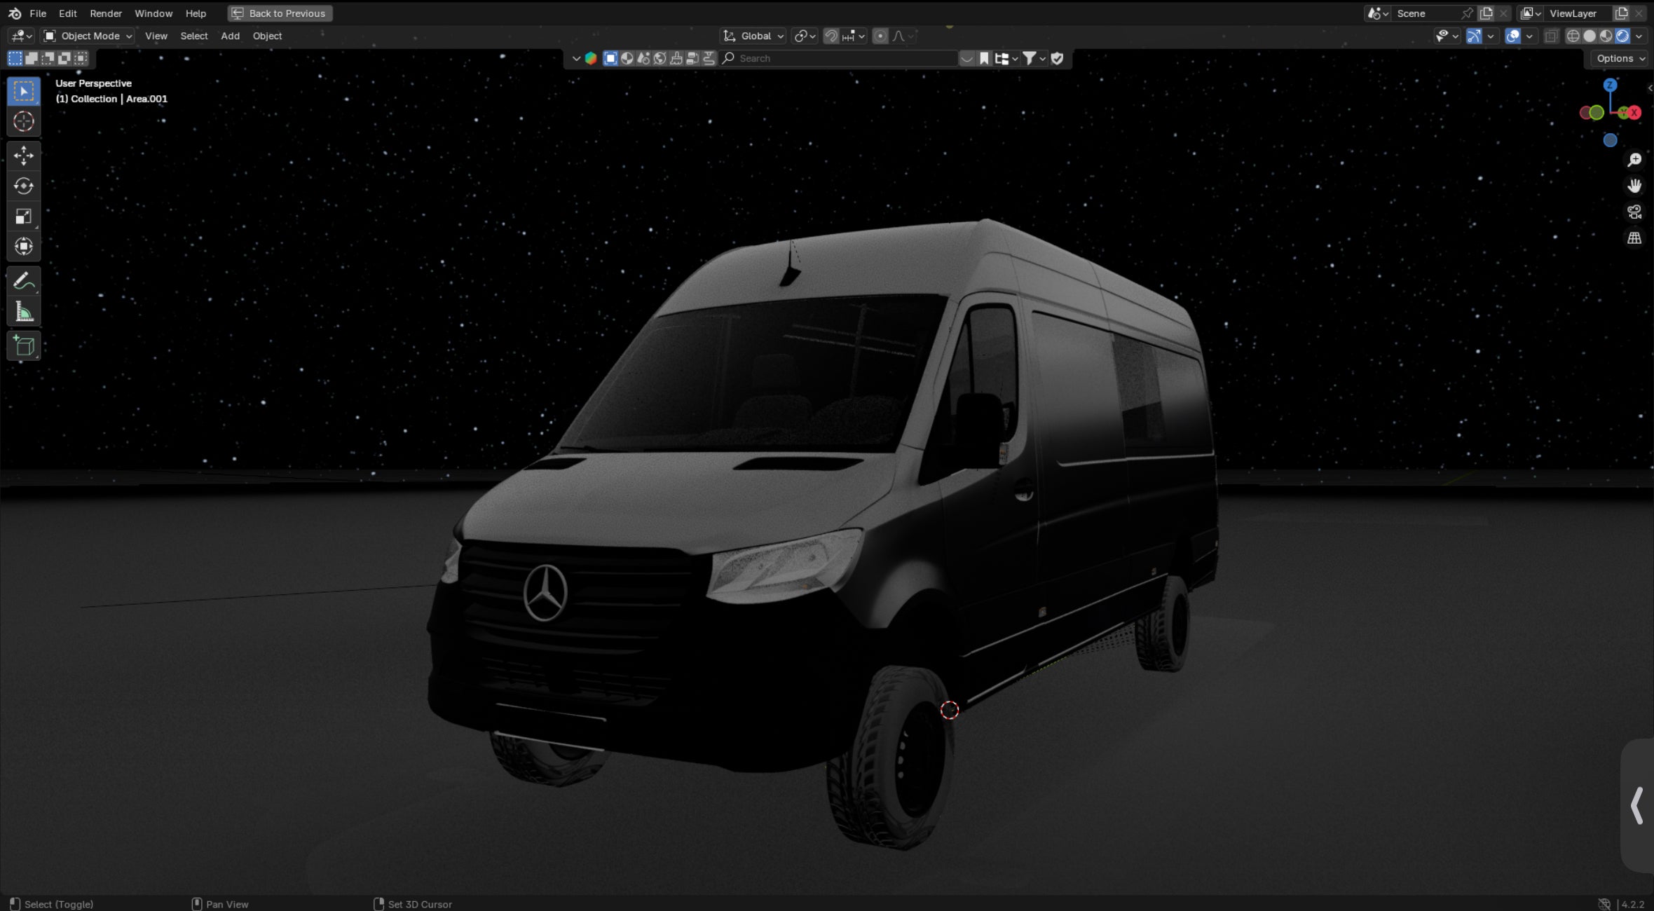Select the Move tool
1654x911 pixels.
23,155
